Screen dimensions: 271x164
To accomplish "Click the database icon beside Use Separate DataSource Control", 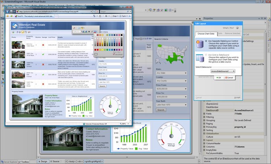I will pos(200,44).
